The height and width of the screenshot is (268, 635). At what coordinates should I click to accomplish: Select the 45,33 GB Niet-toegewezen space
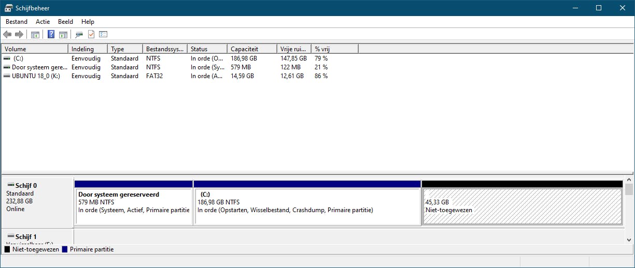(523, 202)
